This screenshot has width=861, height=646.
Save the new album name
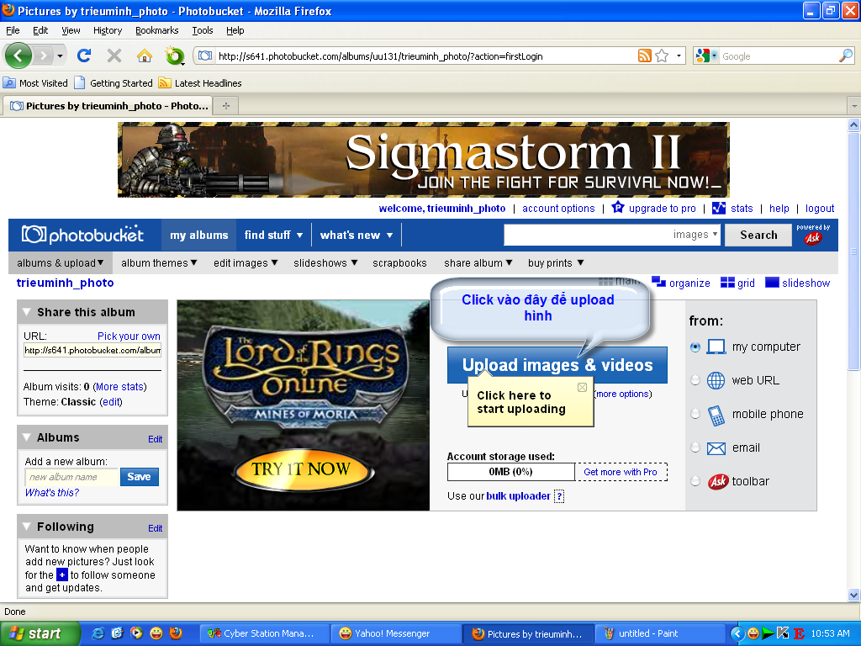coord(140,477)
